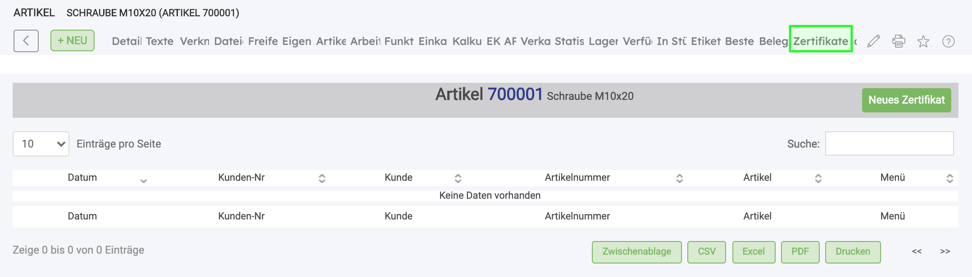Click into the Suche search field
This screenshot has width=972, height=277.
coord(889,143)
